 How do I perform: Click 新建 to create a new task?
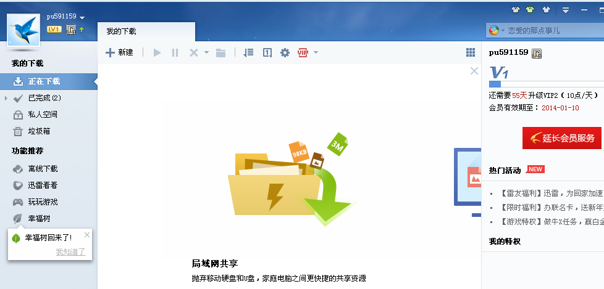coord(119,52)
